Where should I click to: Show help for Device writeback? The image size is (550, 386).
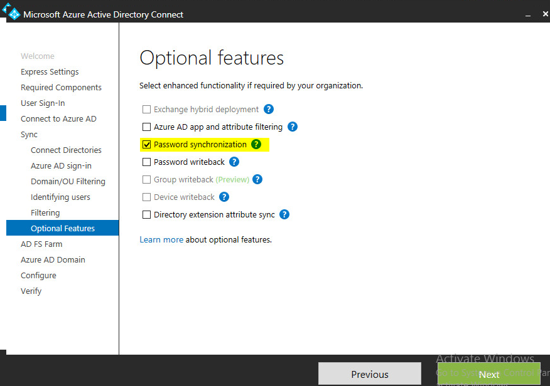[224, 197]
